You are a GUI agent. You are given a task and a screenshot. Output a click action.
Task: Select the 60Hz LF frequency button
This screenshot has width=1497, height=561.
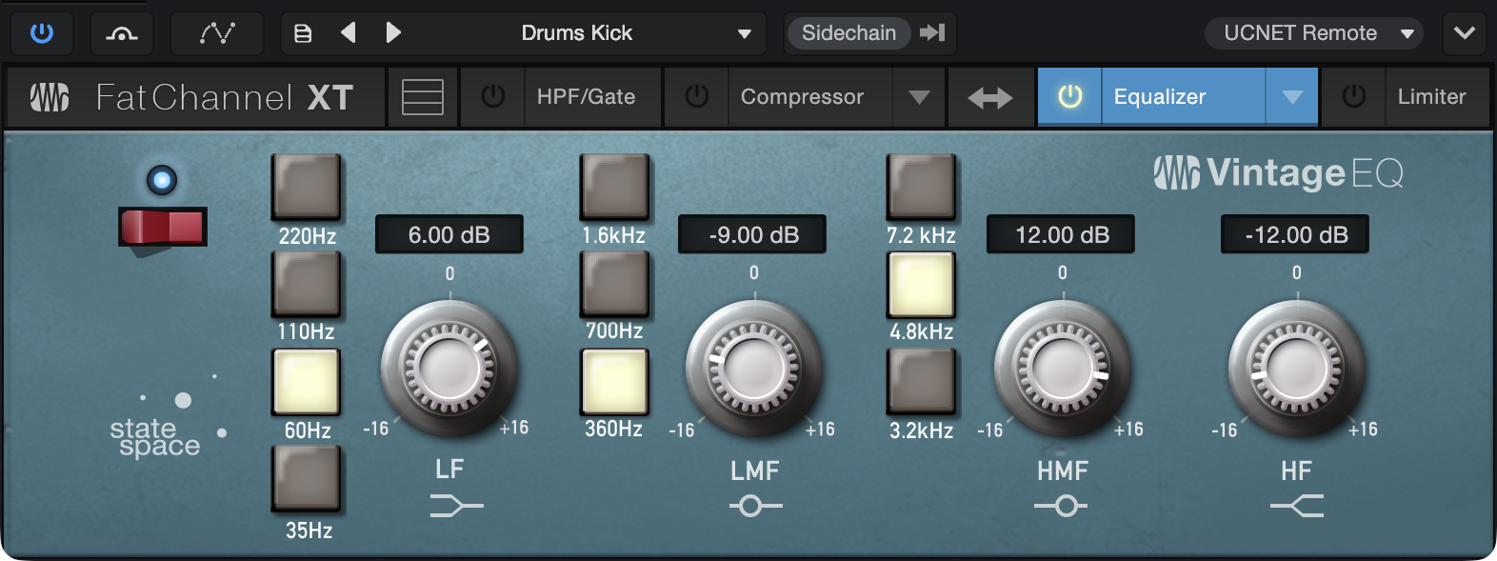(307, 381)
